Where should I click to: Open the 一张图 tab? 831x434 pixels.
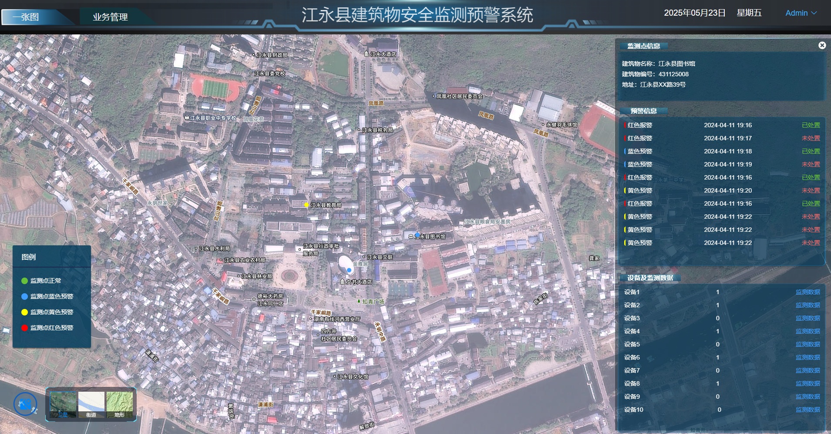pyautogui.click(x=26, y=17)
